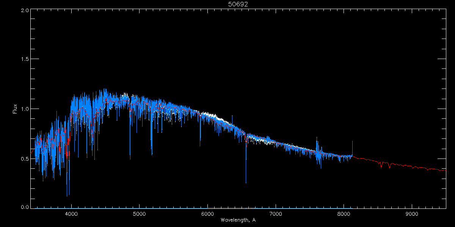Select the 4000 x-axis tick label
The height and width of the screenshot is (227, 455).
click(71, 213)
